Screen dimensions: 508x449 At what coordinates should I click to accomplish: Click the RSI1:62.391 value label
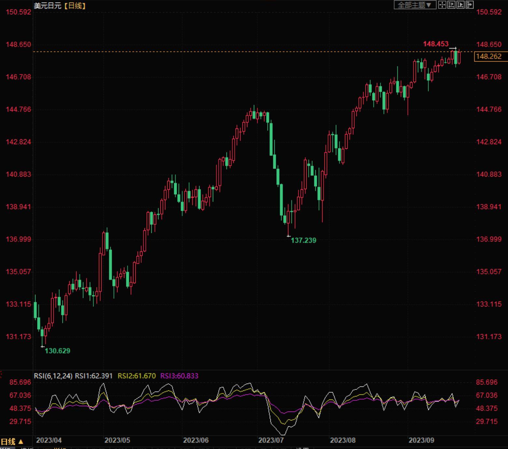pos(94,376)
